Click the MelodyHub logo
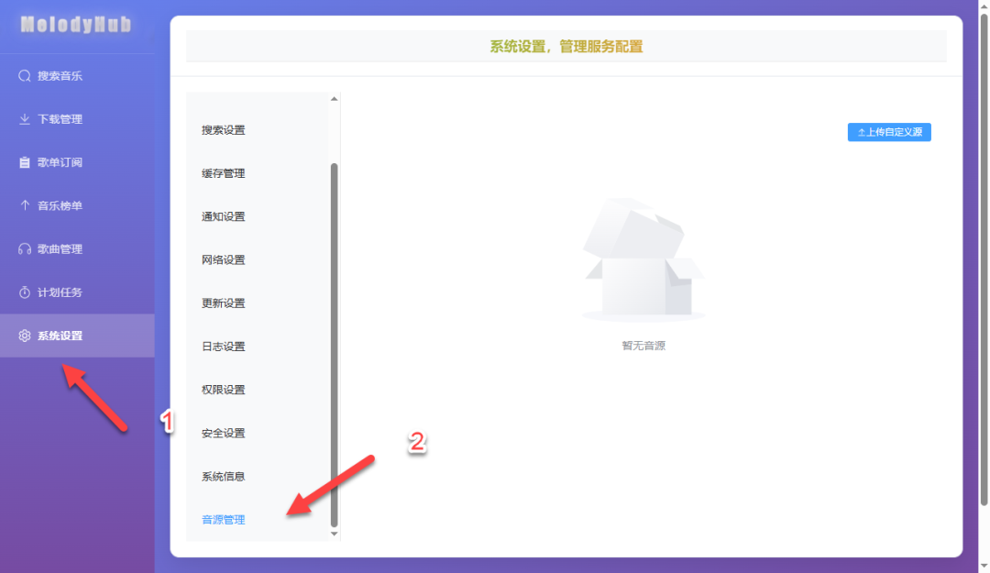990x573 pixels. [x=76, y=25]
